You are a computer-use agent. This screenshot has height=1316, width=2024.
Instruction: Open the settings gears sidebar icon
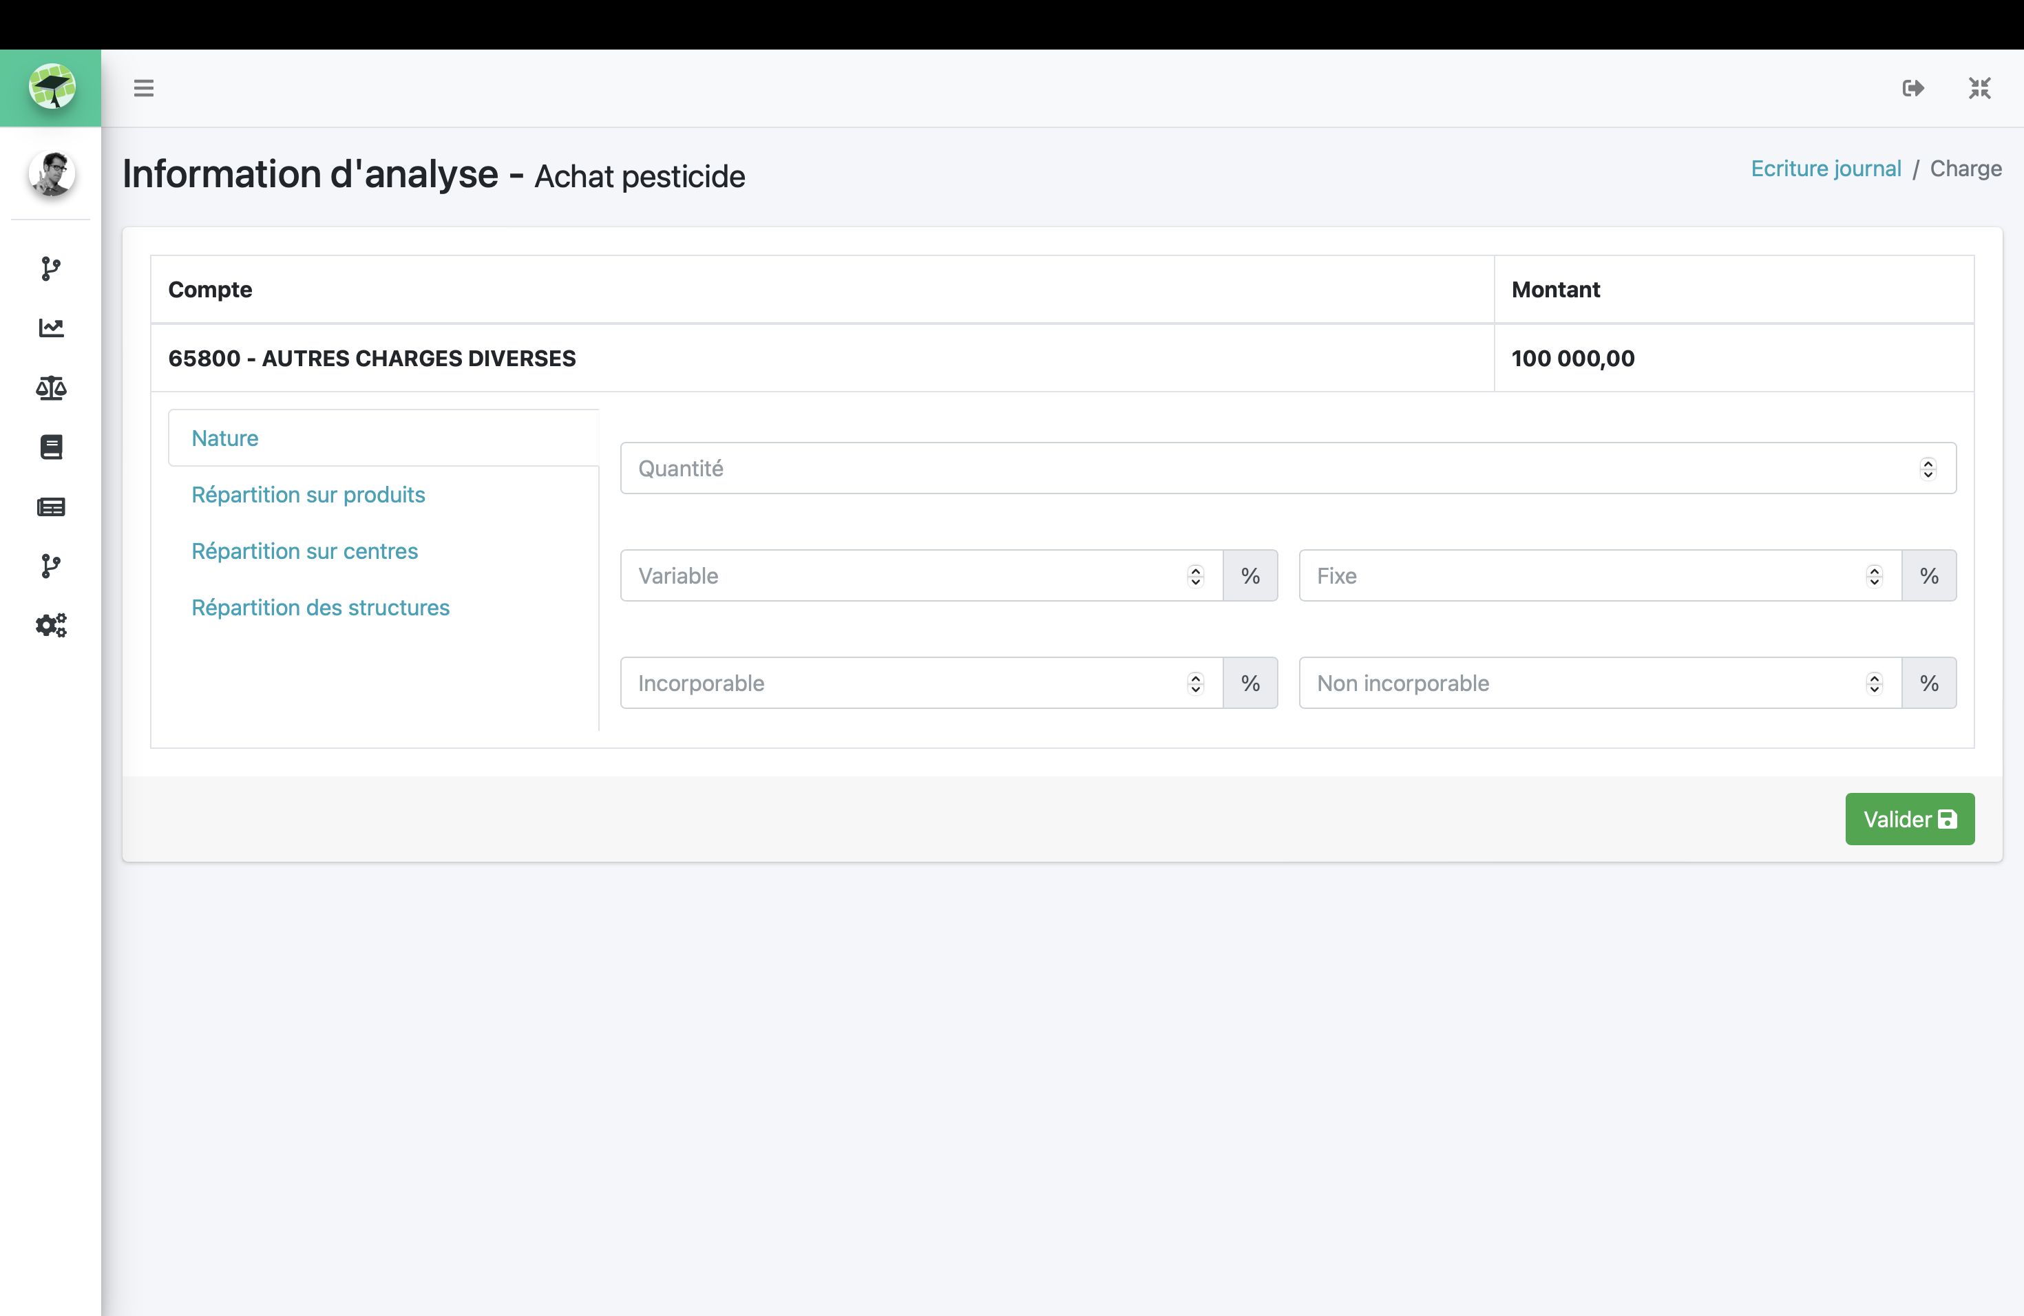pyautogui.click(x=51, y=626)
